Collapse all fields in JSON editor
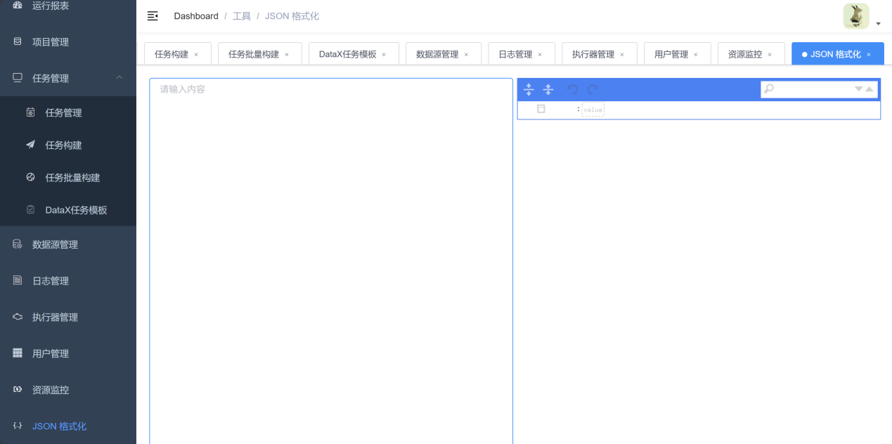 pyautogui.click(x=548, y=89)
